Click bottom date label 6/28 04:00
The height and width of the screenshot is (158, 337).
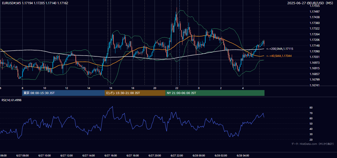point(243,155)
